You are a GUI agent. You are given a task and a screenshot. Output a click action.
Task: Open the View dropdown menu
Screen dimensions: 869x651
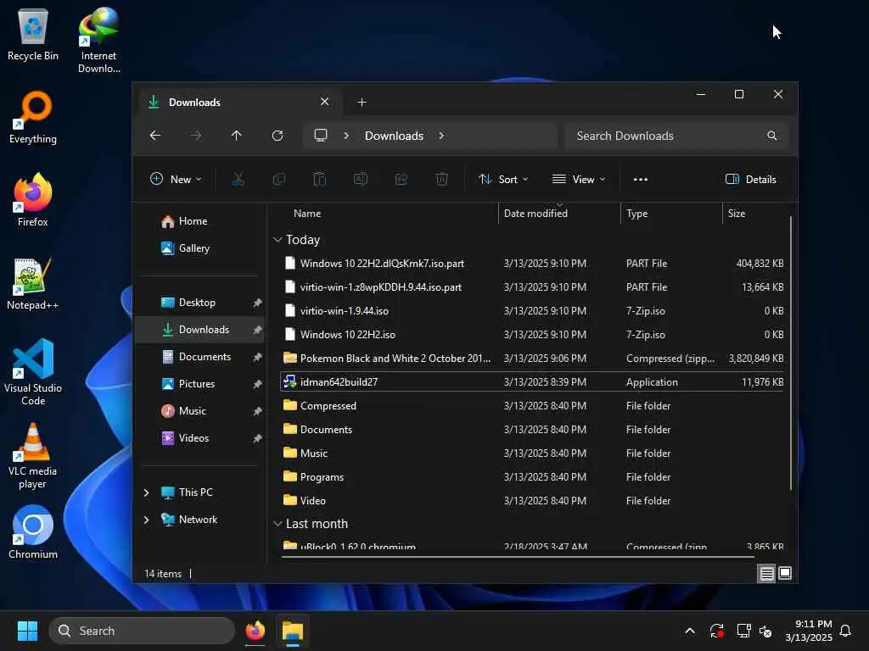click(x=579, y=180)
